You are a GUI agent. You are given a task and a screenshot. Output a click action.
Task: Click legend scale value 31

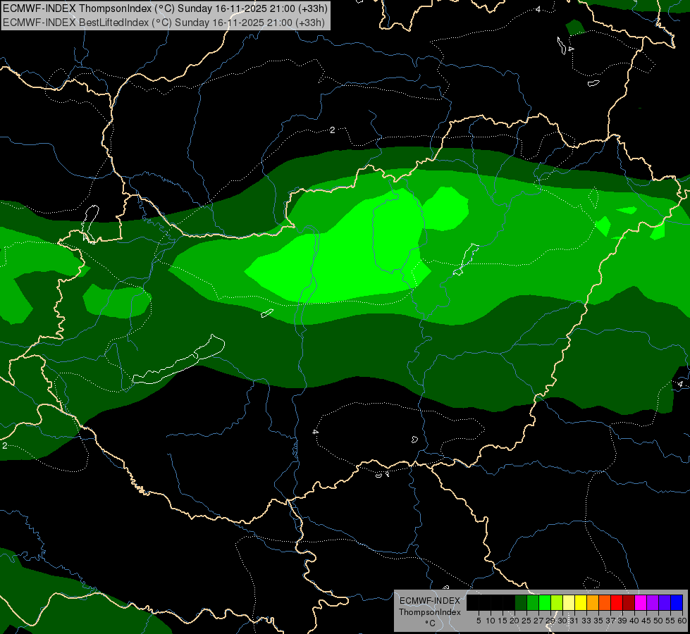pos(574,621)
